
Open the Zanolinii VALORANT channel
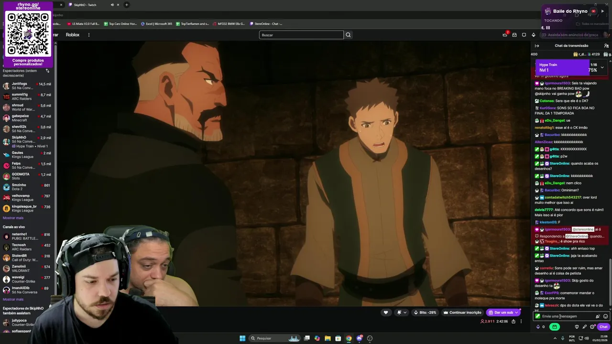tap(27, 269)
